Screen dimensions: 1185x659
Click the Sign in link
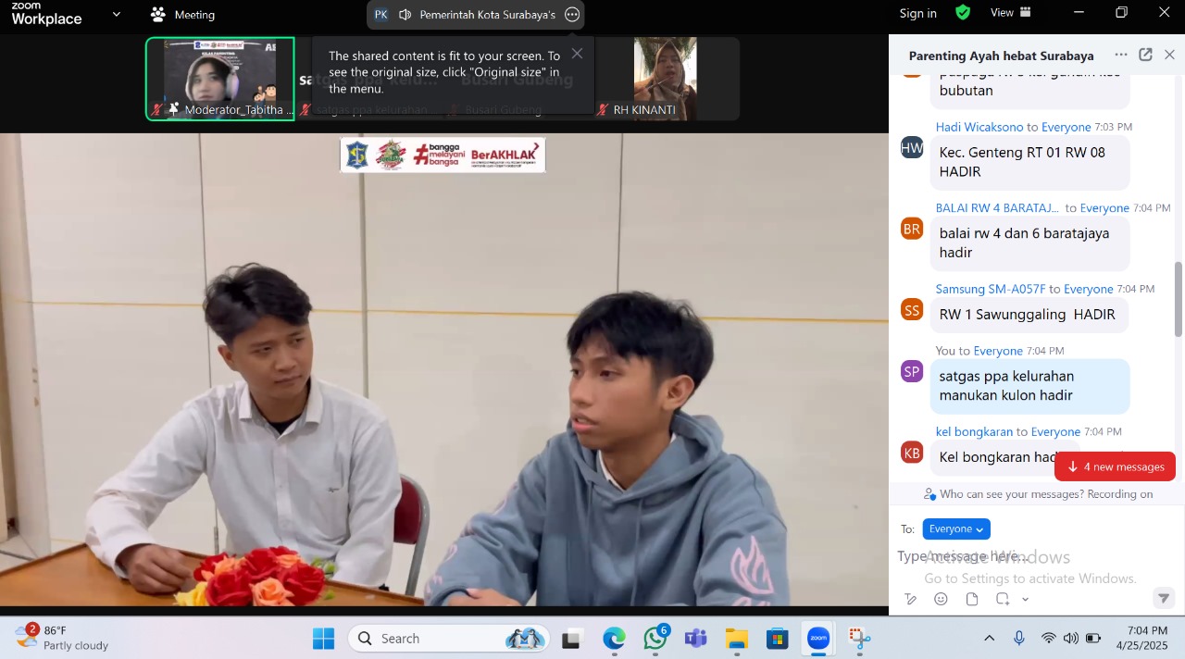917,13
